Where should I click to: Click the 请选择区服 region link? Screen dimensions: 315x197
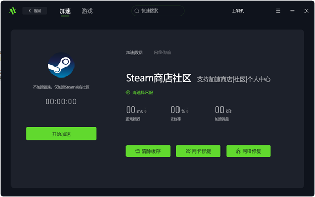(x=143, y=93)
